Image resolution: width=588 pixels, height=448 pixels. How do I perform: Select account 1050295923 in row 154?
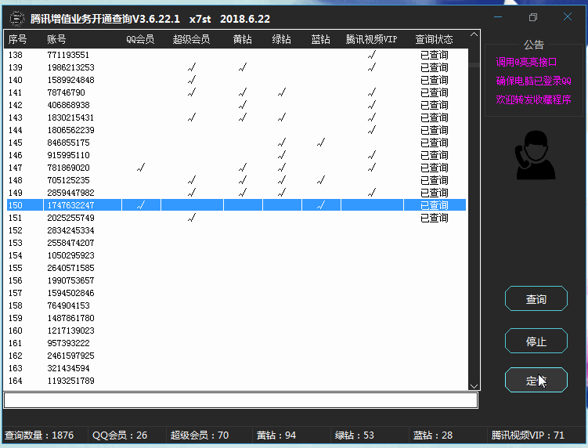70,255
